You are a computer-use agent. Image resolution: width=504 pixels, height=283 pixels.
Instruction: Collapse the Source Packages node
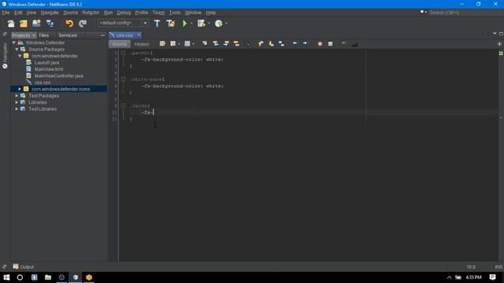(17, 50)
